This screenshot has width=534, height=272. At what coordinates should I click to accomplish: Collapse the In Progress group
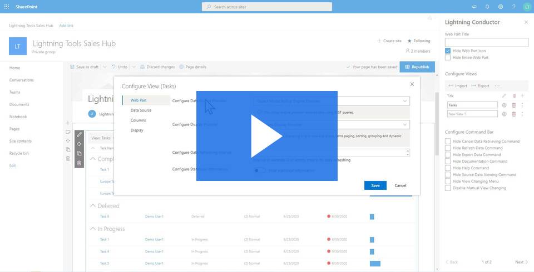(93, 229)
